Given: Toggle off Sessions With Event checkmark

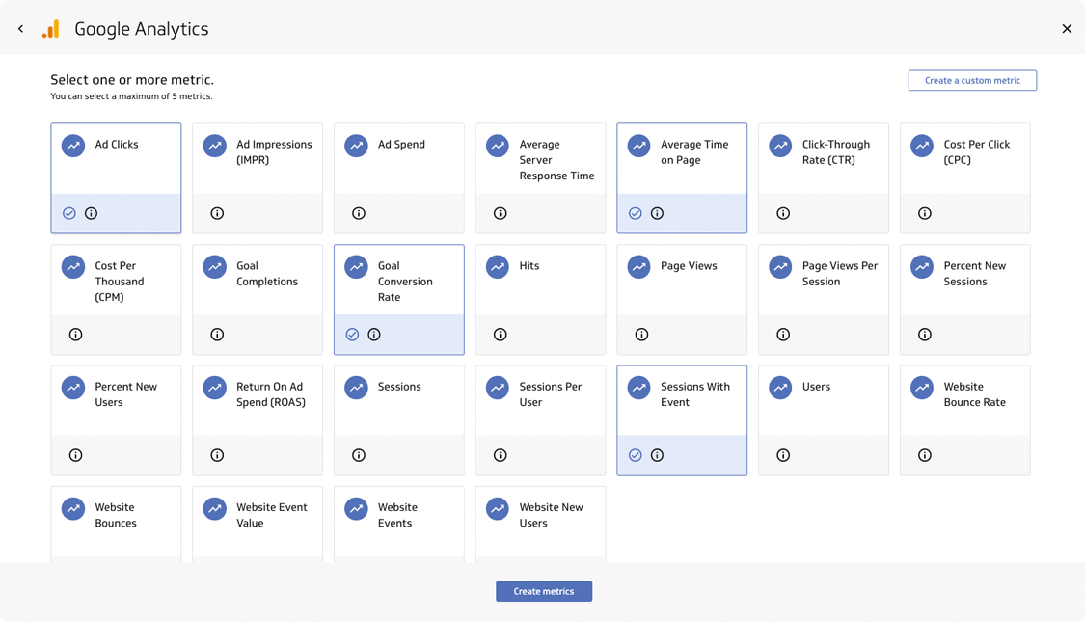Looking at the screenshot, I should click(x=636, y=455).
